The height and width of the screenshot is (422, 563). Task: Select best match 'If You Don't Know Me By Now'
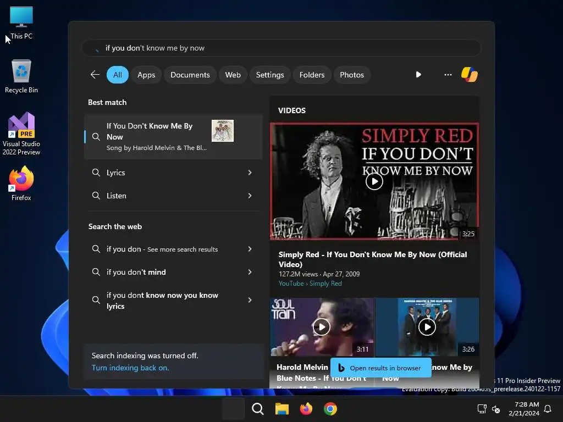(173, 137)
